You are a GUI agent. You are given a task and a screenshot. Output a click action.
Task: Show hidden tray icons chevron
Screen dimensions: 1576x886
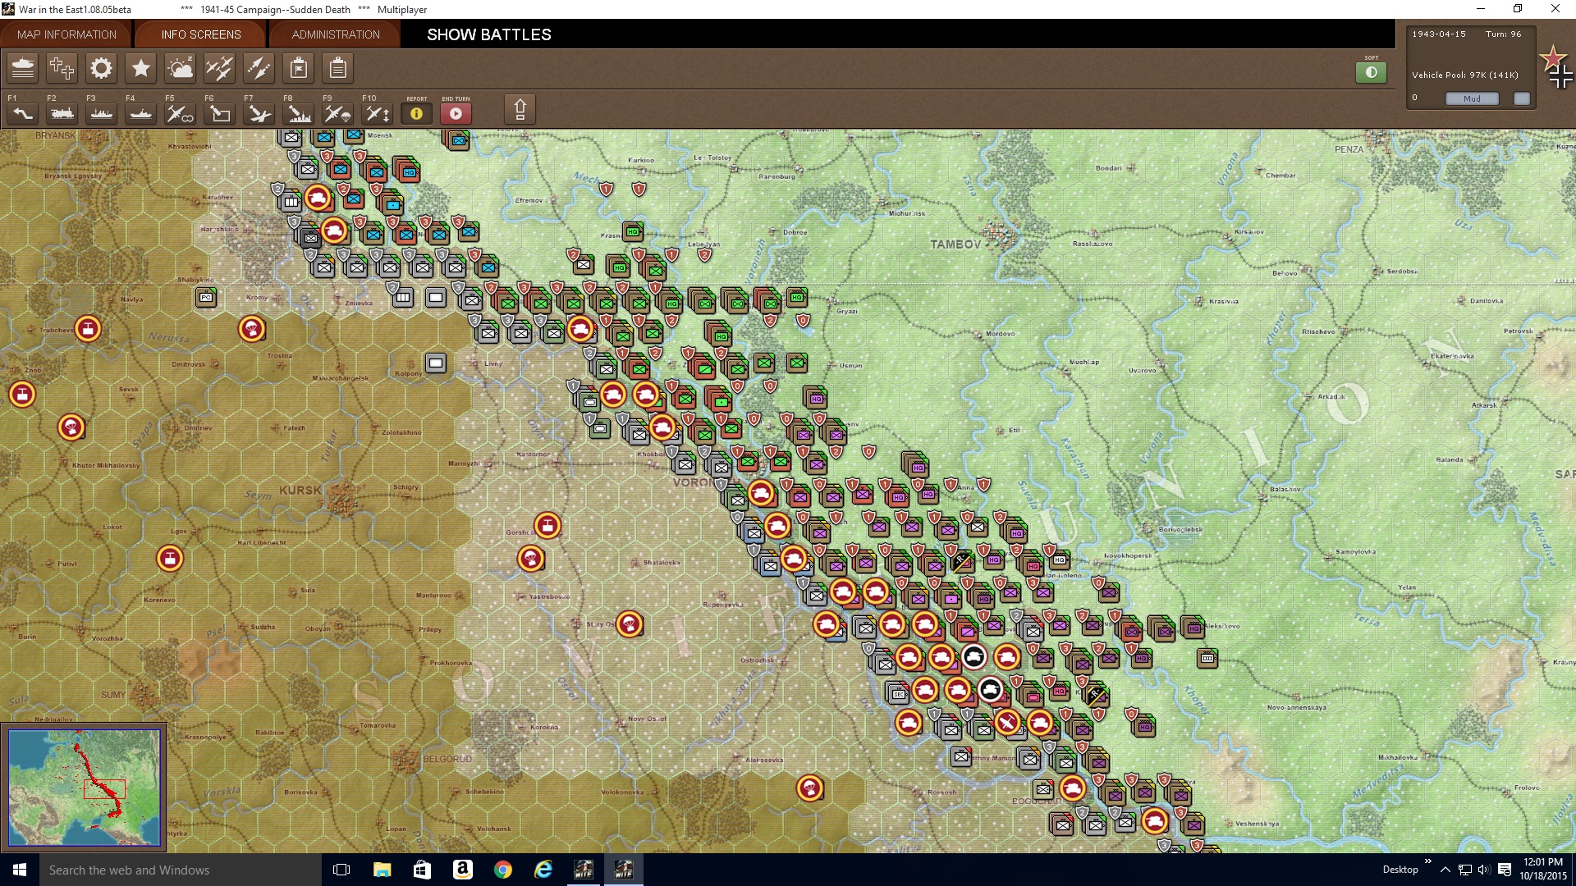coord(1445,870)
